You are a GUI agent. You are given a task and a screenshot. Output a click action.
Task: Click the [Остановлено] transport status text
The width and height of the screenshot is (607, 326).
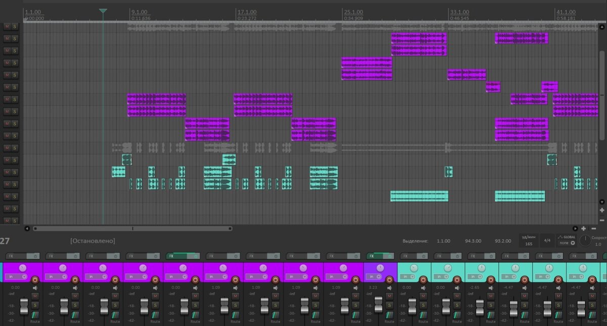[x=93, y=241]
